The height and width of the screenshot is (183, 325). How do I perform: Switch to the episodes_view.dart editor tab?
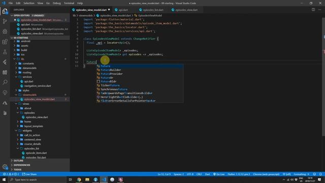click(x=186, y=10)
